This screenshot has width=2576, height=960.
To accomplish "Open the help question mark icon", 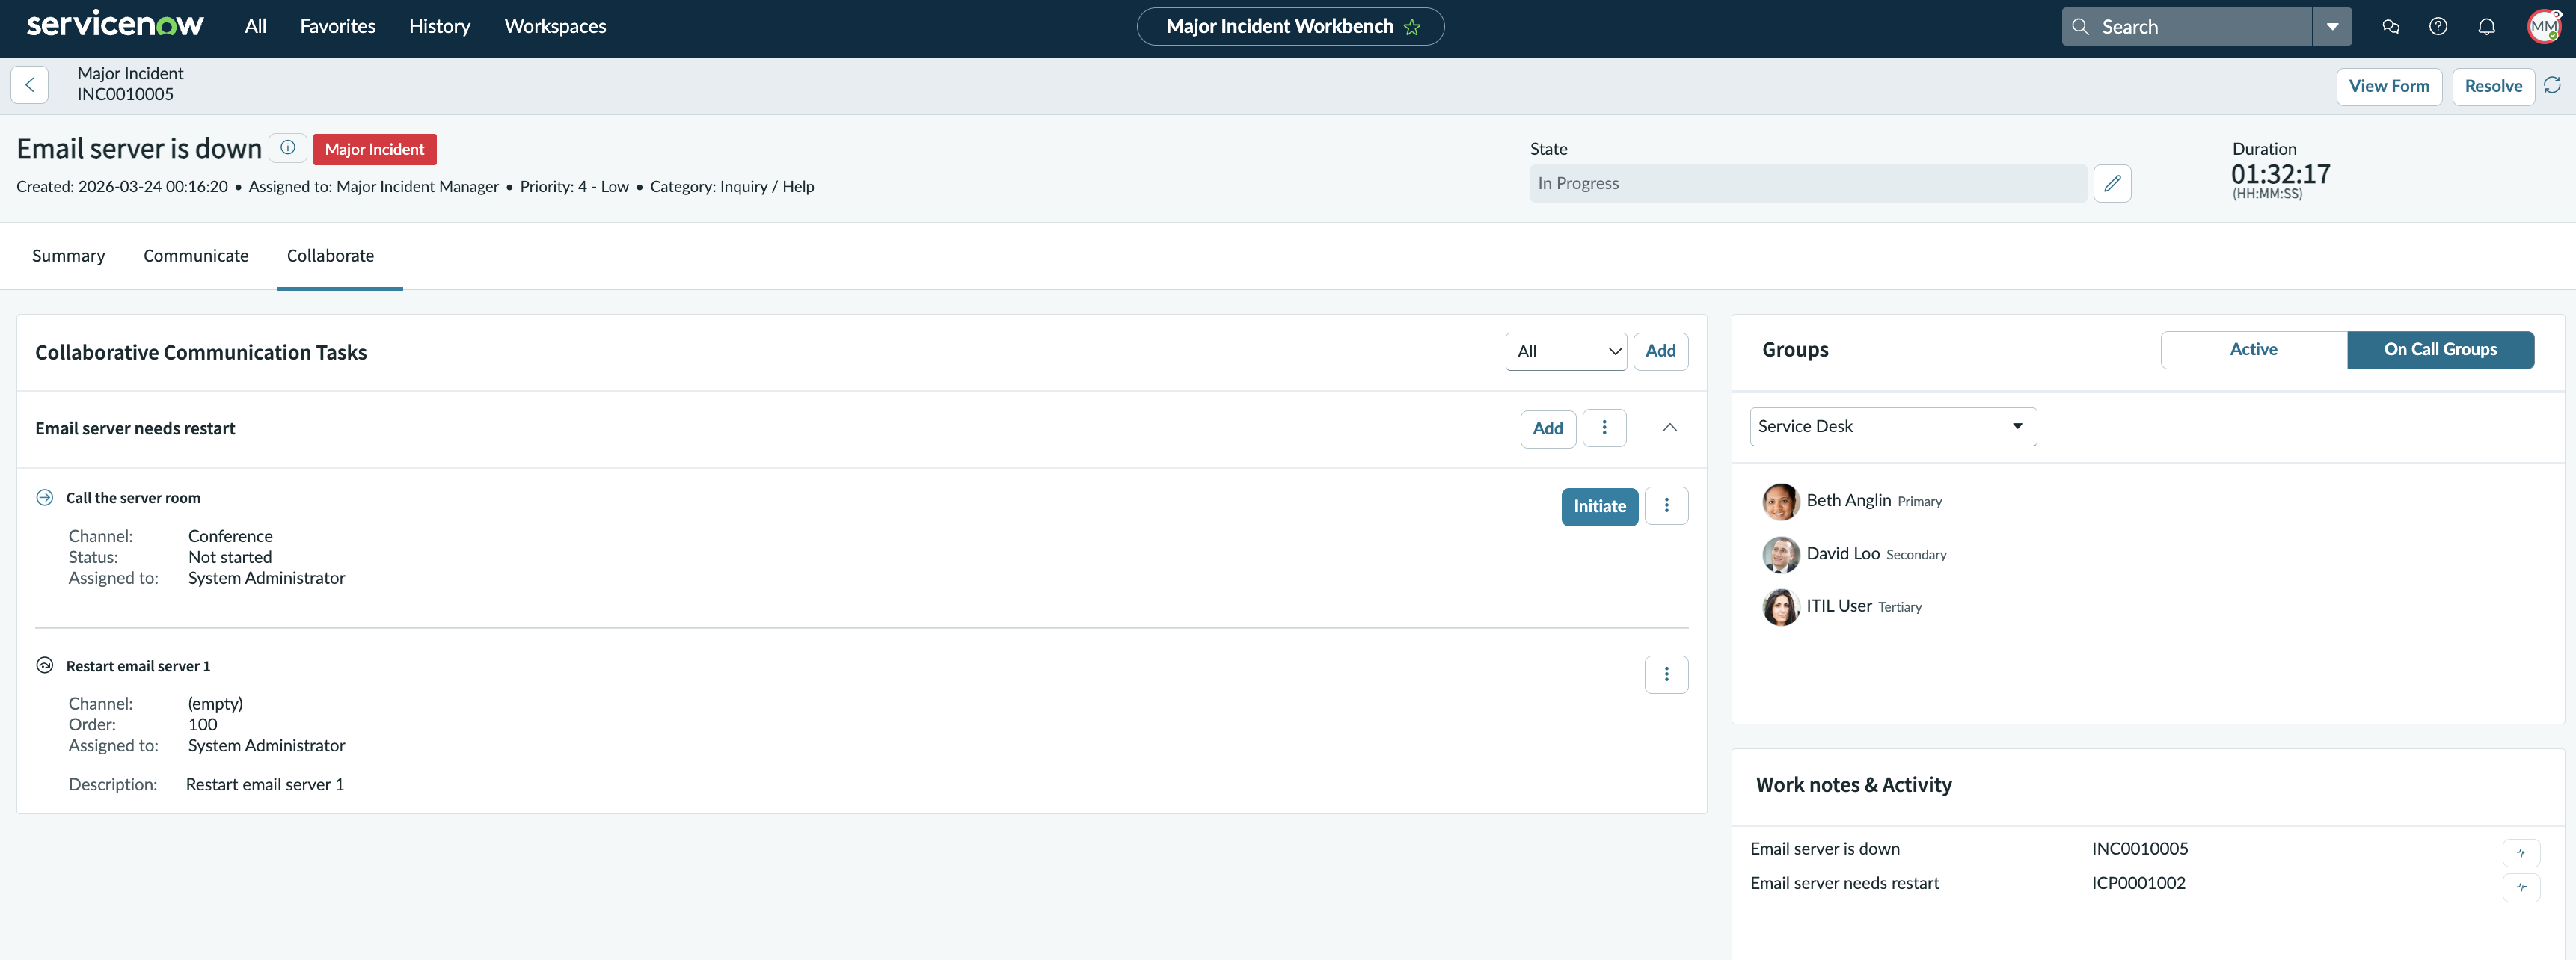I will (2438, 27).
